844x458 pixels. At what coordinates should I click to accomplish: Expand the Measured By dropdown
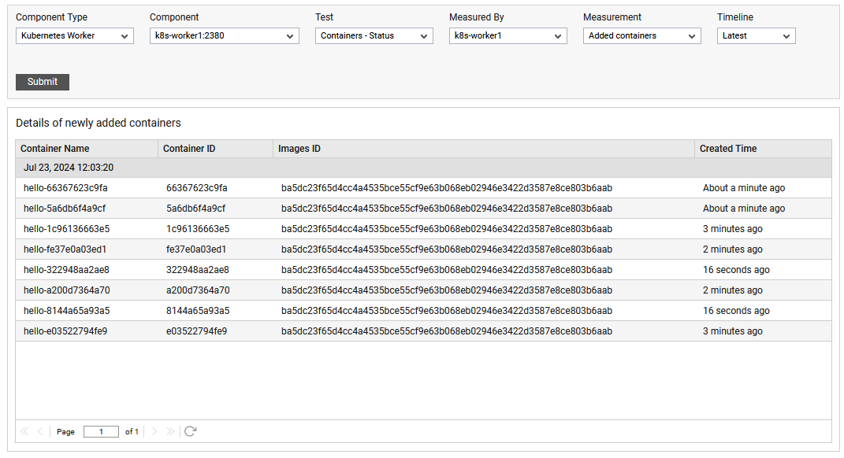point(508,36)
